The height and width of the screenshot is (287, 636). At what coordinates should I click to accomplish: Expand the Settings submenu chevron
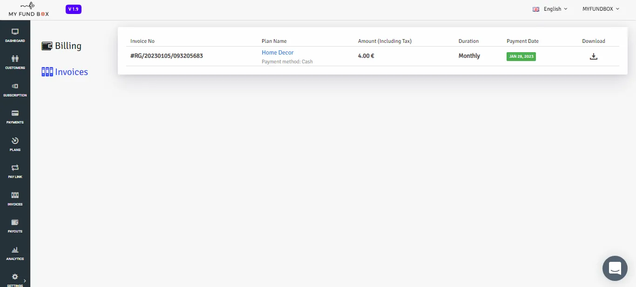(25, 280)
